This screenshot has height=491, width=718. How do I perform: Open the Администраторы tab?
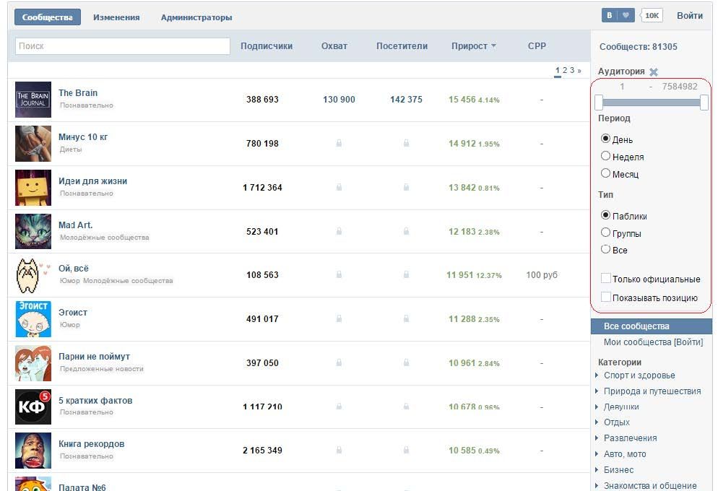(x=196, y=17)
